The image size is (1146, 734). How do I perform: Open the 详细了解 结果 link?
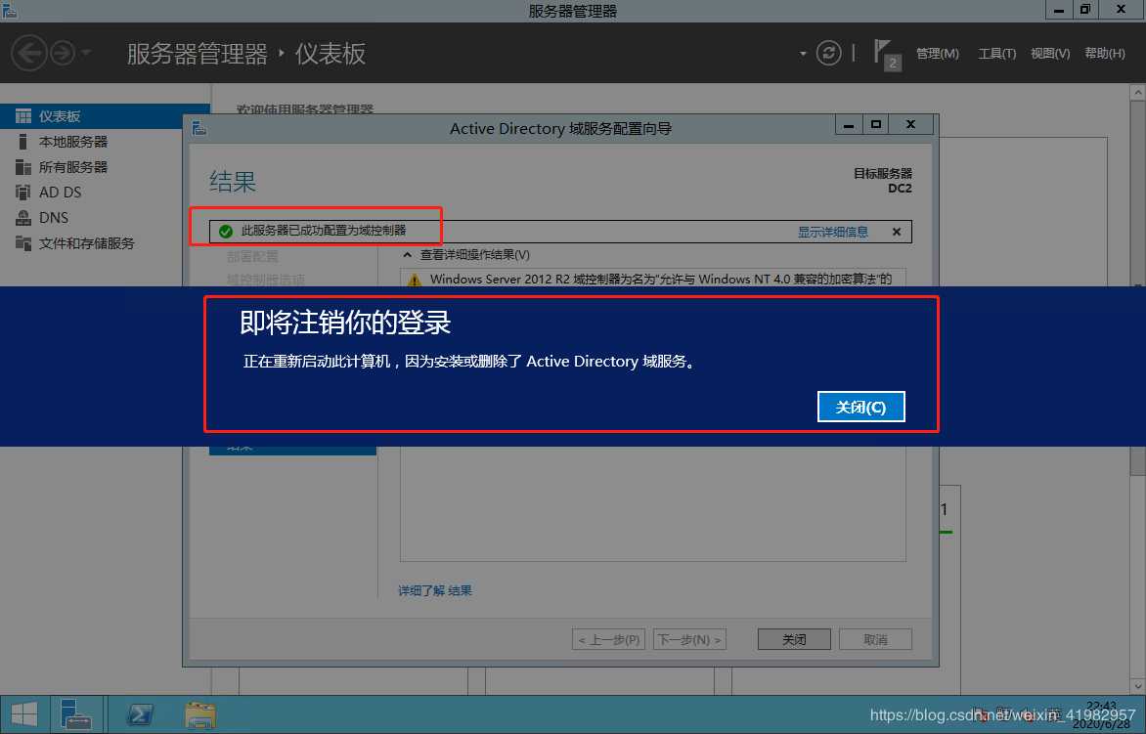tap(435, 590)
